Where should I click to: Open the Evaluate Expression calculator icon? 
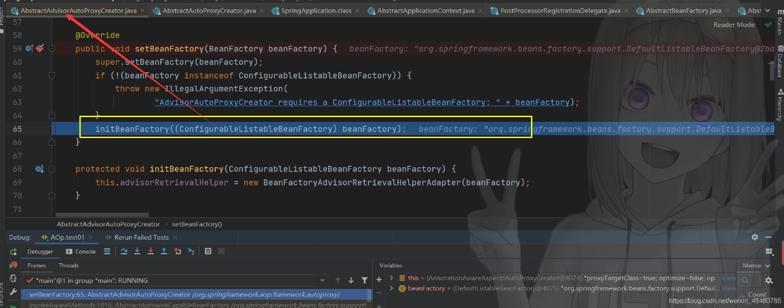pos(208,251)
